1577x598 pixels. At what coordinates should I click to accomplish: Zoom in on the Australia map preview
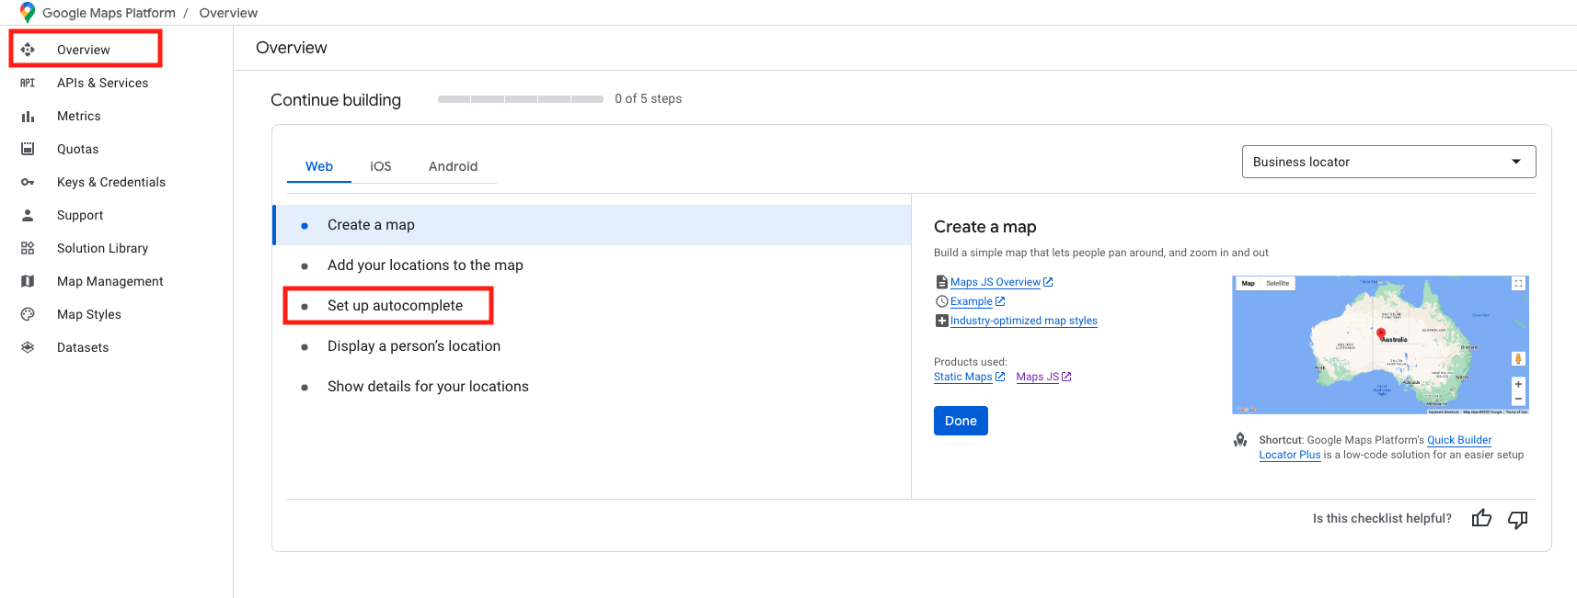click(x=1518, y=384)
